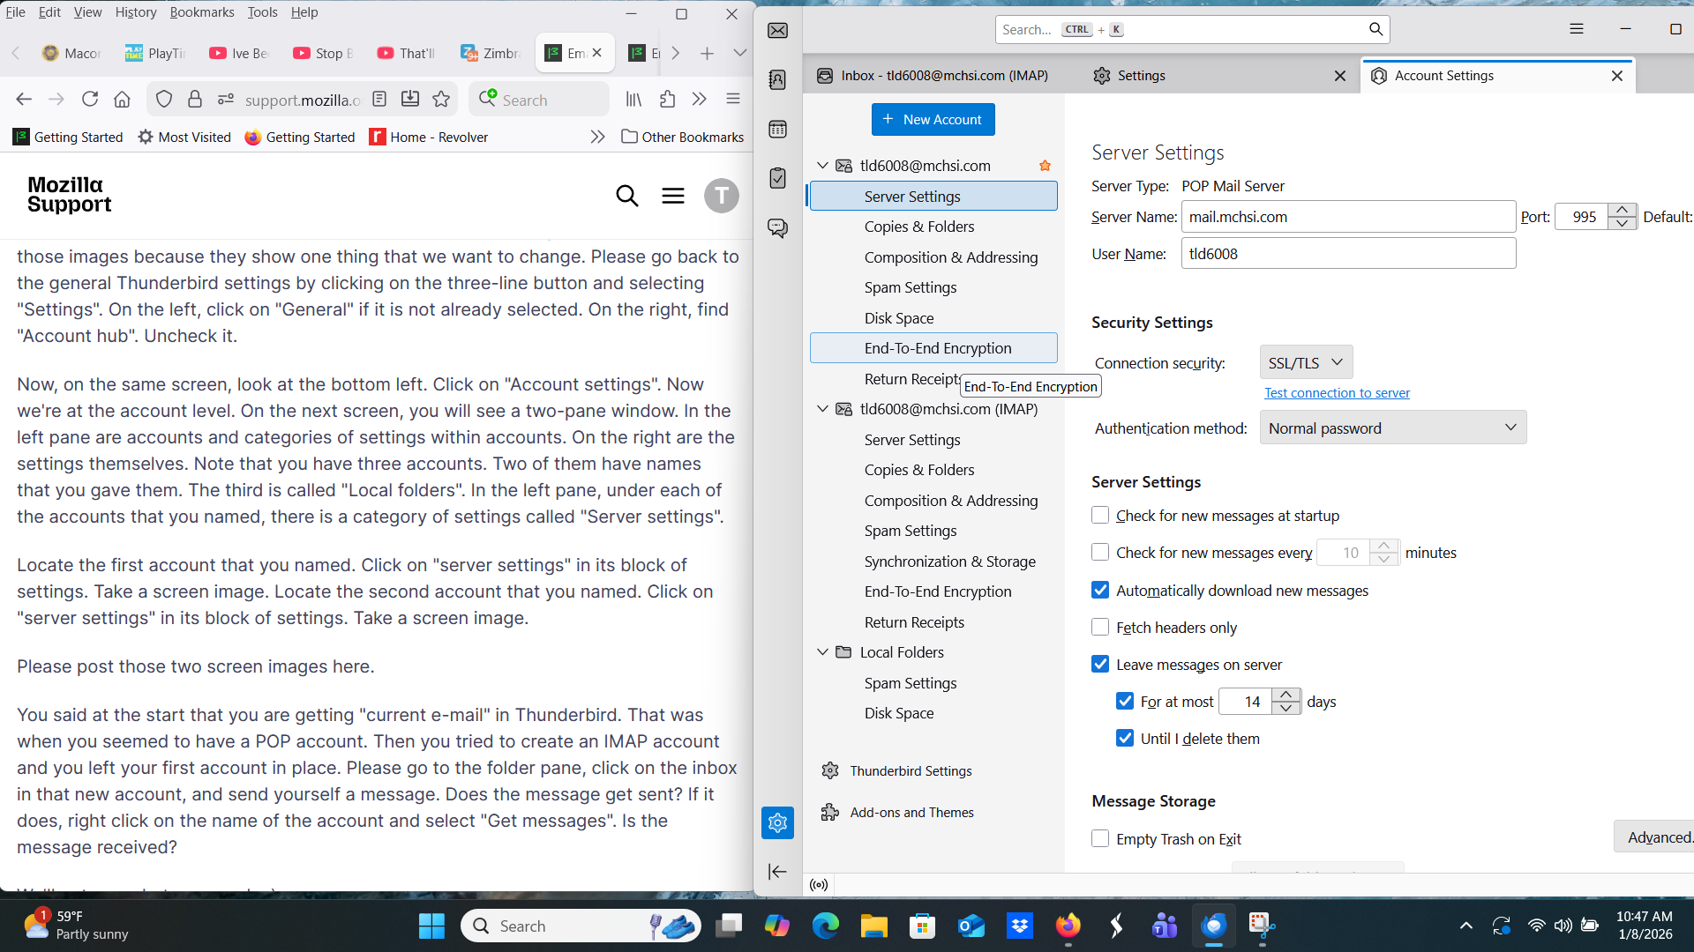
Task: Open Thunderbird Mail space icon
Action: pyautogui.click(x=777, y=31)
